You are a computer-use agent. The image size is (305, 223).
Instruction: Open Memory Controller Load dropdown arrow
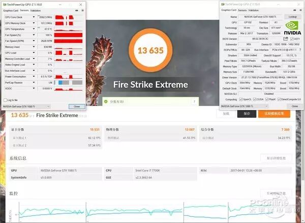pos(34,59)
